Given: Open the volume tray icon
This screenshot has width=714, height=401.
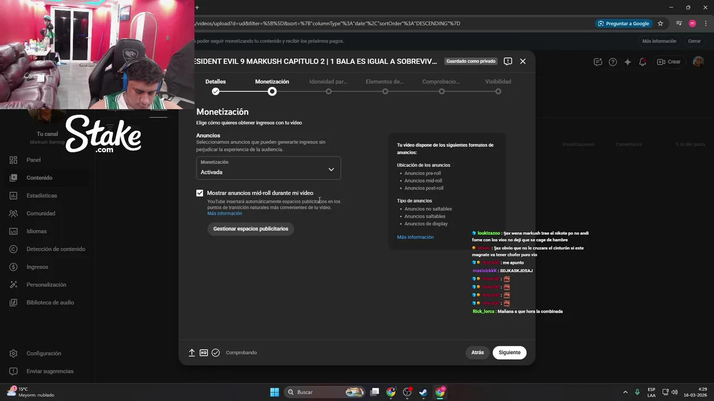Looking at the screenshot, I should point(674,392).
